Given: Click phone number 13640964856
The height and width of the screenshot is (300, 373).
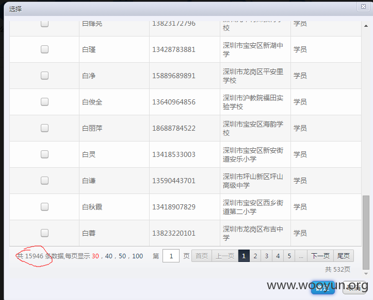Looking at the screenshot, I should [174, 102].
